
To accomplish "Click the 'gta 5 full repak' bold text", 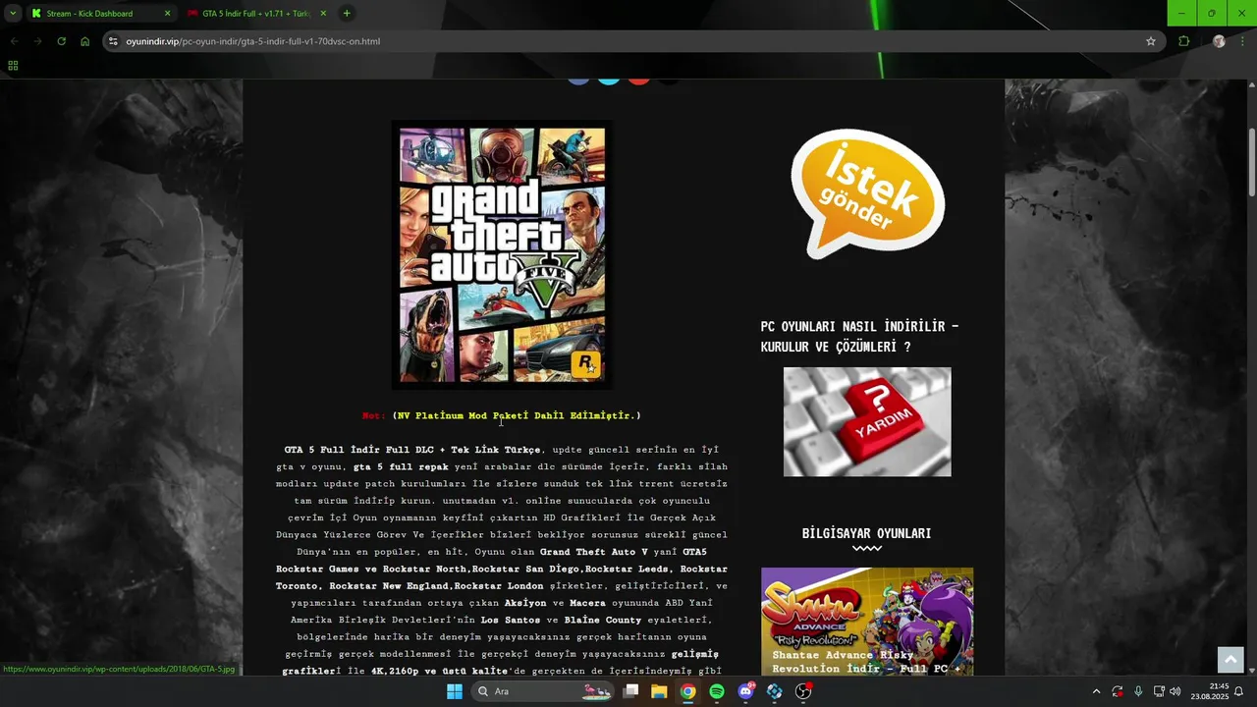I will pos(401,466).
